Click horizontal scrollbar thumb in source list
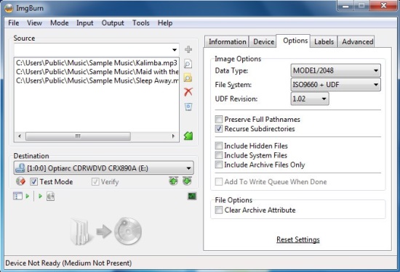 pyautogui.click(x=78, y=136)
